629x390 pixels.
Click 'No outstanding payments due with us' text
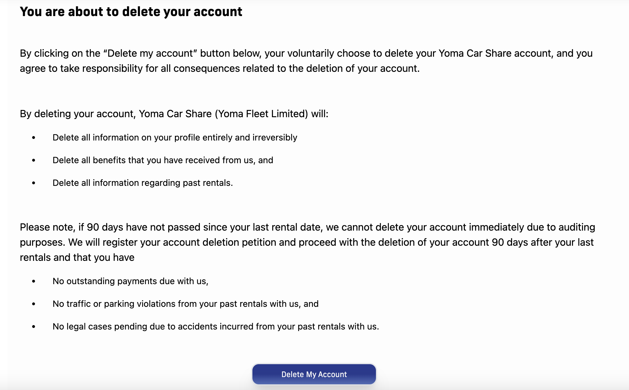coord(130,281)
